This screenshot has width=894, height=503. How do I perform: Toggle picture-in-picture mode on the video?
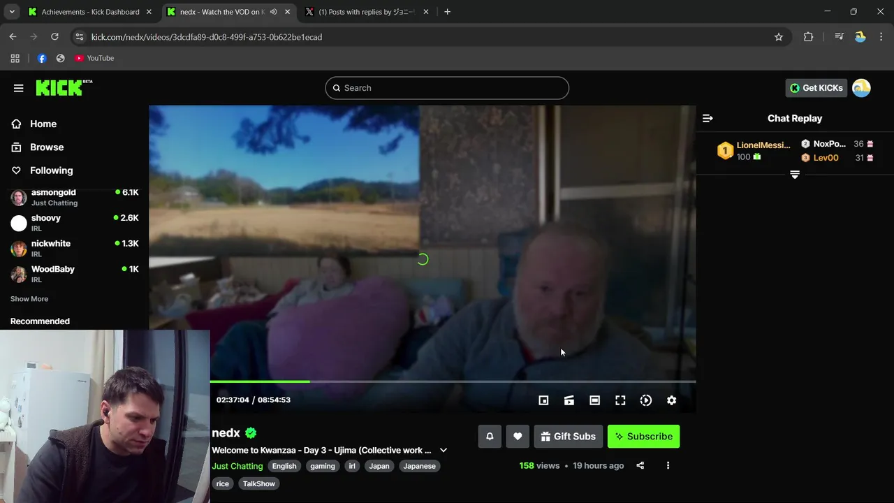(x=543, y=400)
